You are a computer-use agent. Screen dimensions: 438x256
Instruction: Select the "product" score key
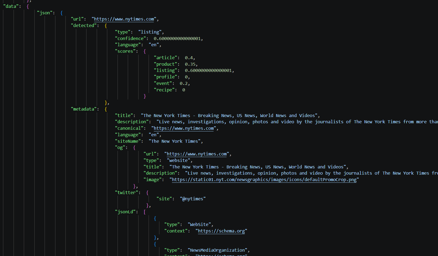tap(166, 64)
